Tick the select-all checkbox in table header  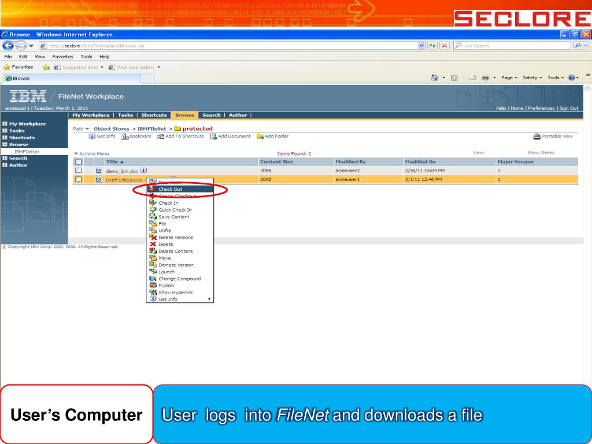pos(78,162)
